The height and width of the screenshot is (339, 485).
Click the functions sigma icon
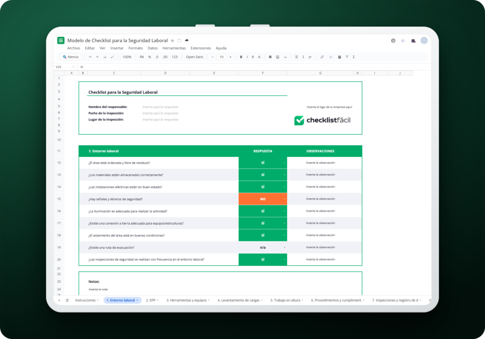(353, 57)
